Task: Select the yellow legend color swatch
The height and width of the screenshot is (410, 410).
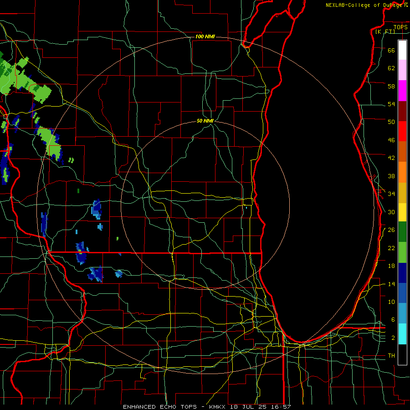Action: [x=402, y=212]
